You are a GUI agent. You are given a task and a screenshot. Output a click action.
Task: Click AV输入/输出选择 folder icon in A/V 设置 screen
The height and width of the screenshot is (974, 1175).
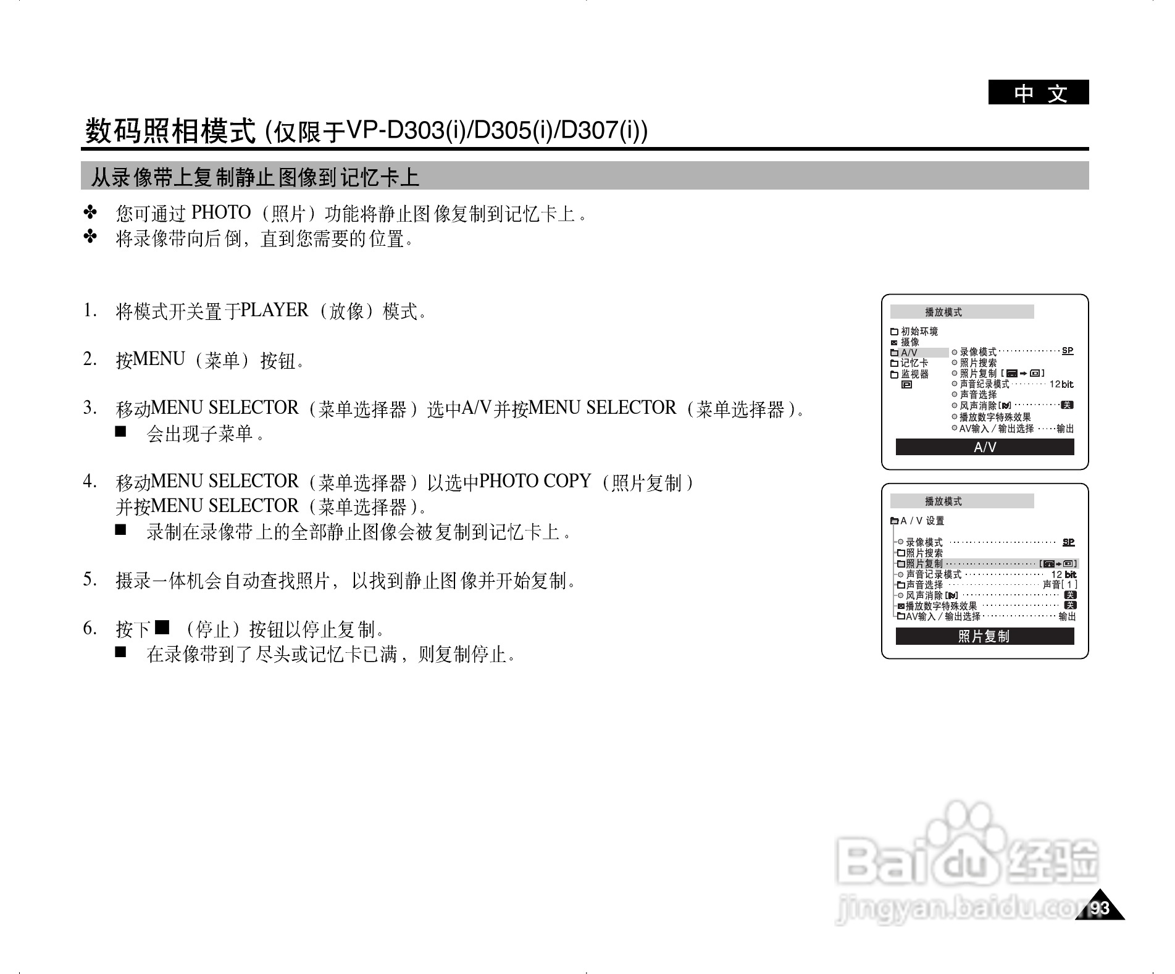click(901, 616)
